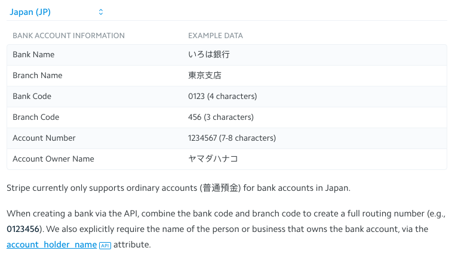Viewport: 461px width, 257px height.
Task: Select the 456 (3 characters) value
Action: point(221,117)
